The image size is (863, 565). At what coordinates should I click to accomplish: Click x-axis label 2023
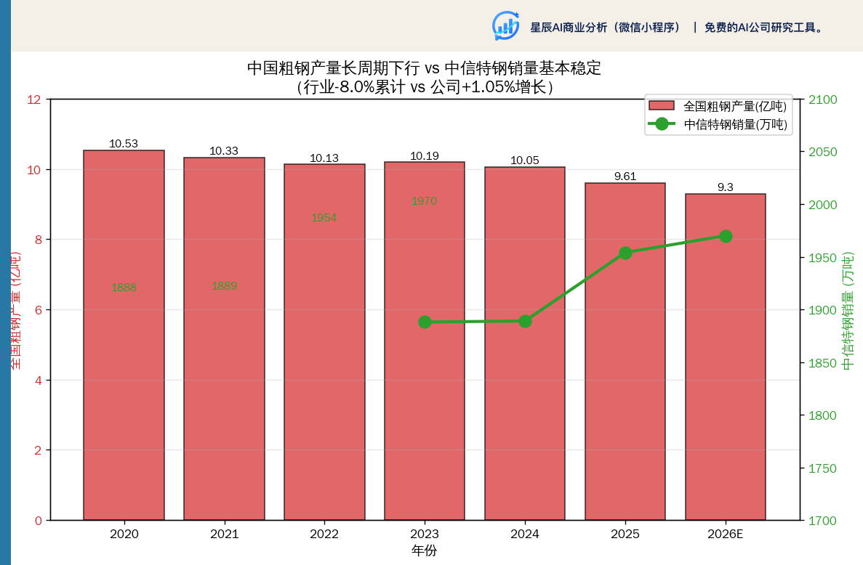point(425,534)
